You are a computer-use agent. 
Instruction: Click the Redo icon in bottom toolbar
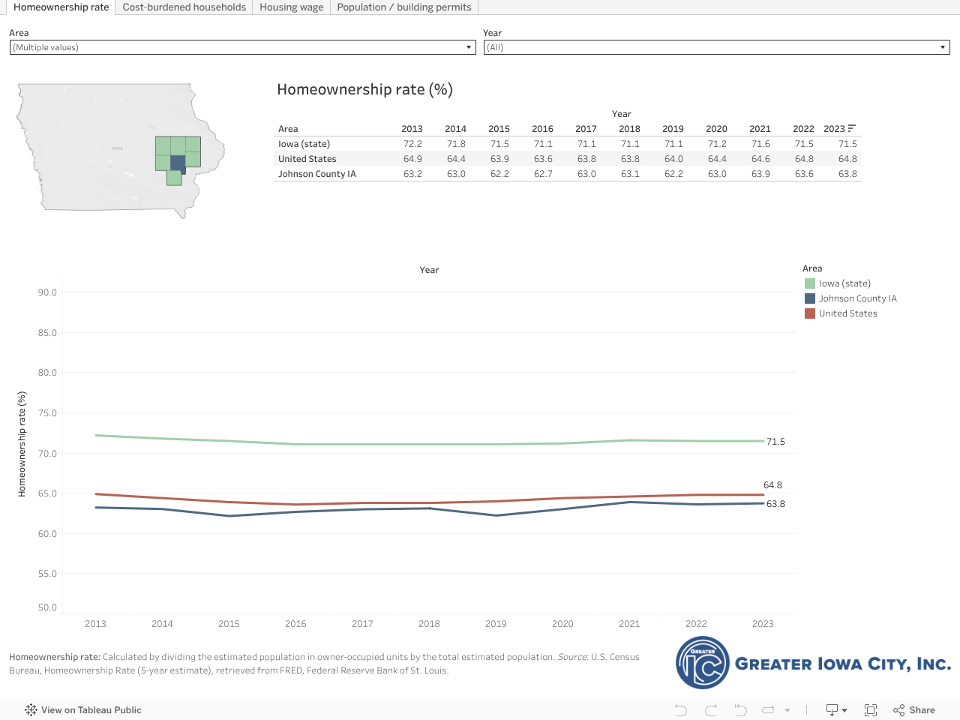pos(711,710)
